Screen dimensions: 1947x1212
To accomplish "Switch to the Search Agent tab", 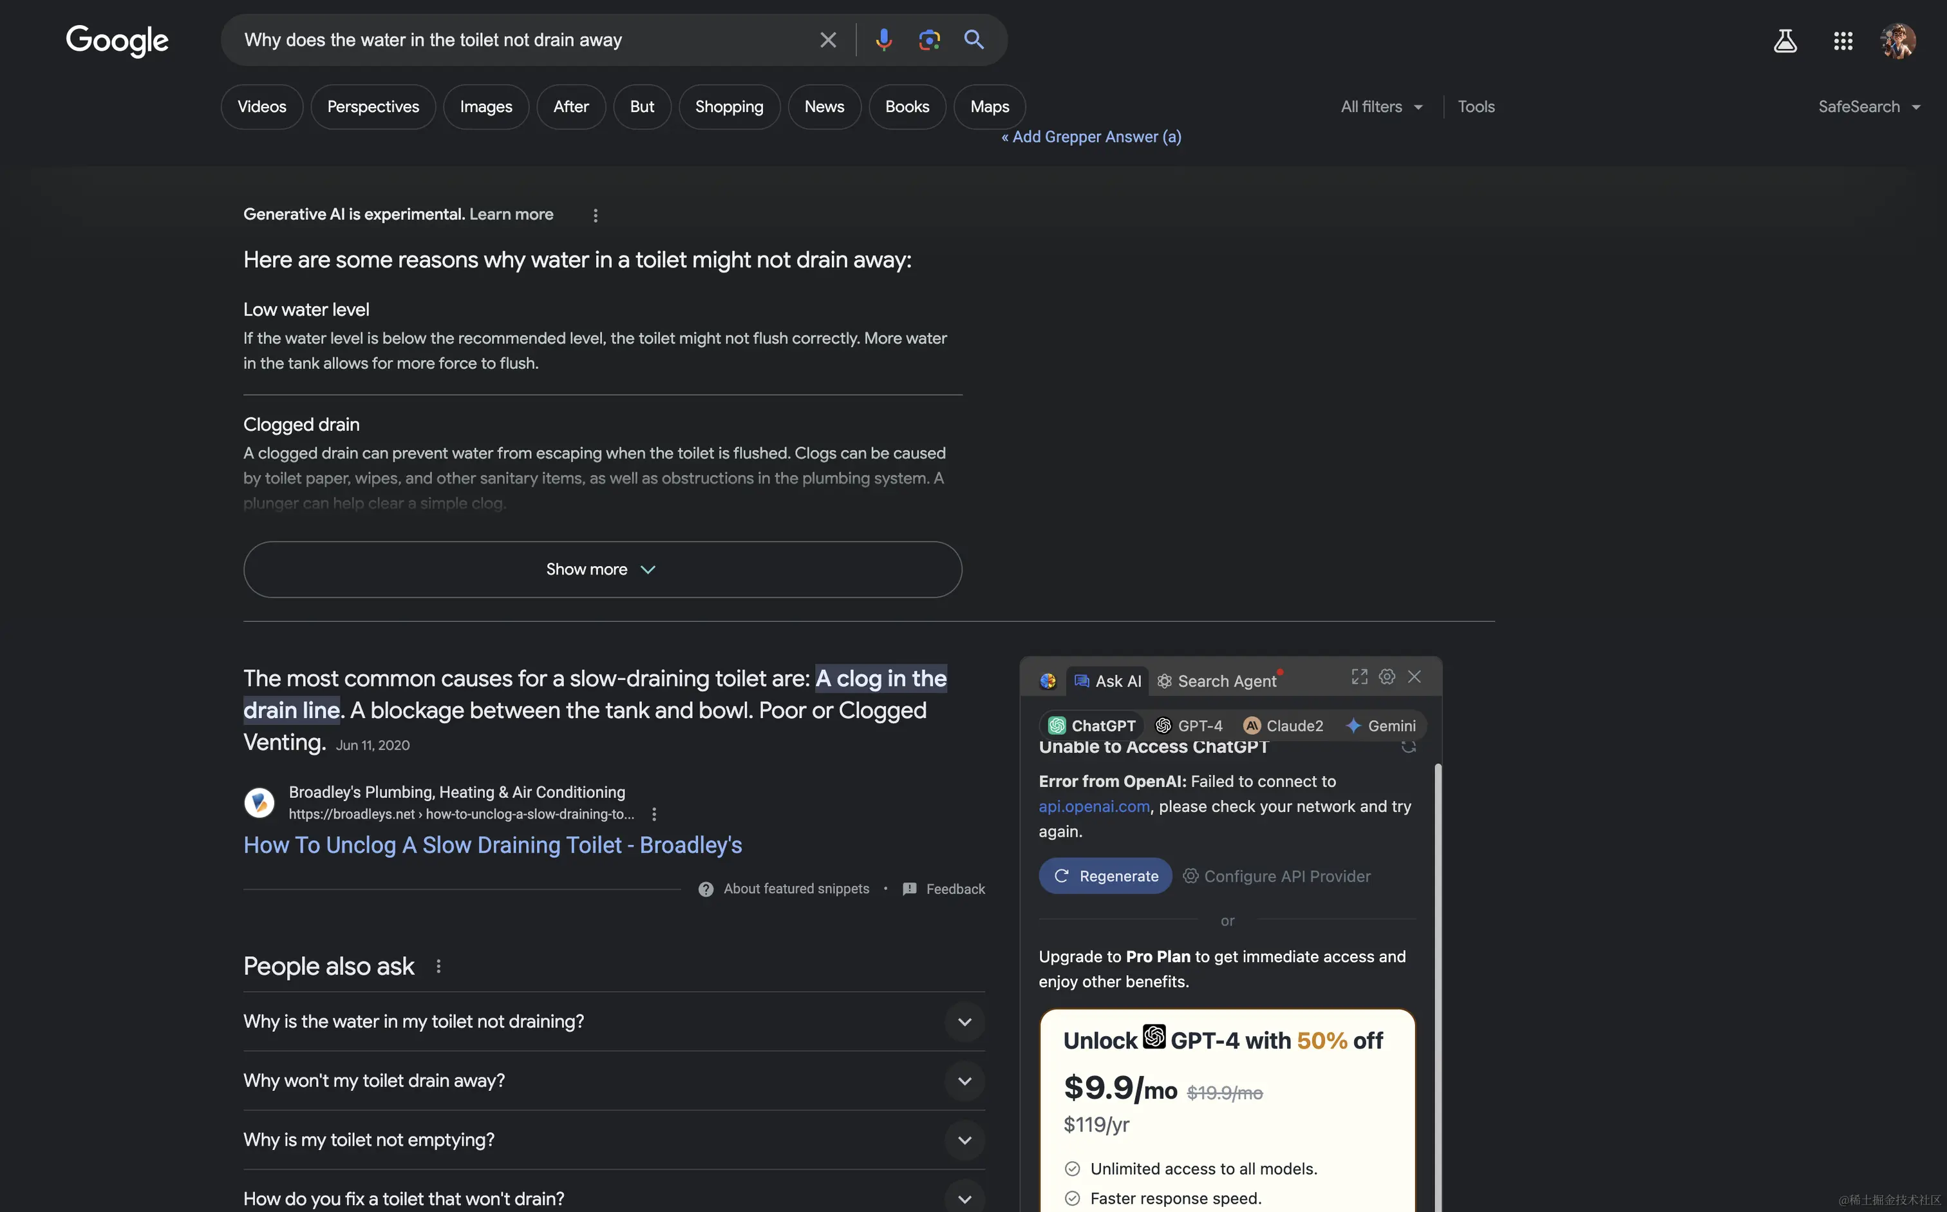I will (1216, 681).
